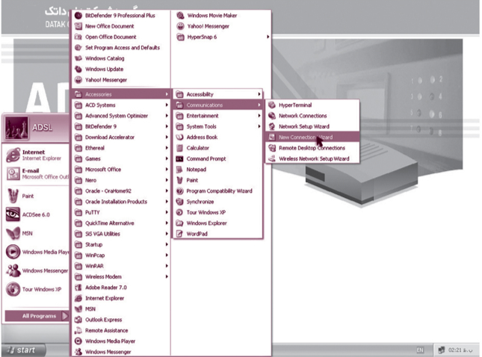The height and width of the screenshot is (357, 482).
Task: Open Windows Explorer from Accessories
Action: point(217,223)
